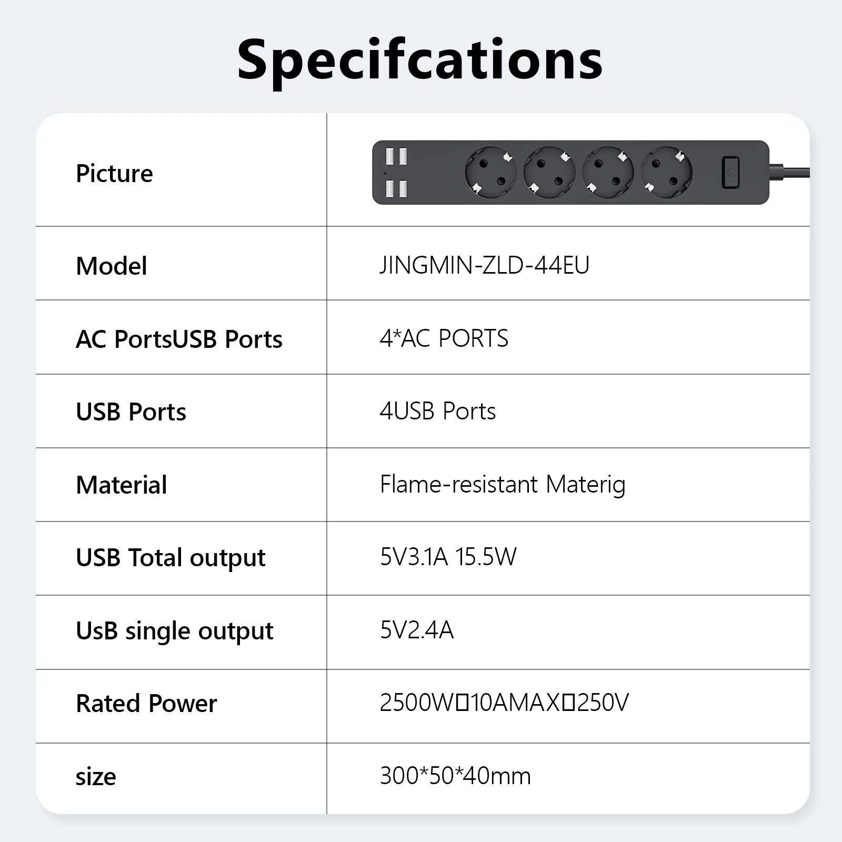Click the "Specifcations" heading
Screen dimensions: 842x842
click(420, 60)
